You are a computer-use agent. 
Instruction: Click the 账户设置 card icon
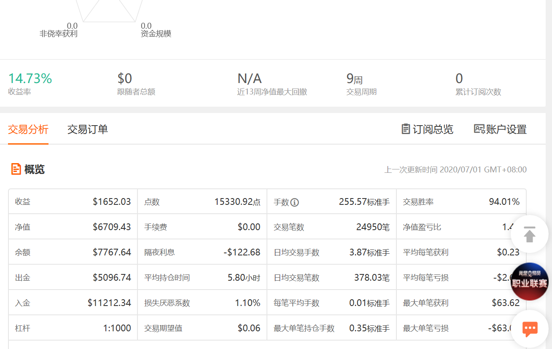coord(479,129)
